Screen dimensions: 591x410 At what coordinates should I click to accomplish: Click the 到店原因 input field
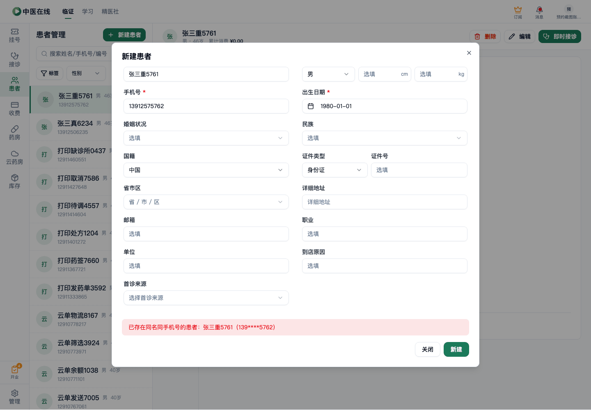(385, 266)
